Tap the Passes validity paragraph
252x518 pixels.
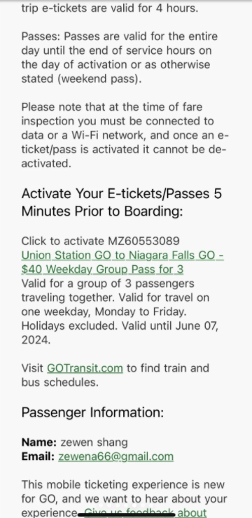(x=120, y=57)
